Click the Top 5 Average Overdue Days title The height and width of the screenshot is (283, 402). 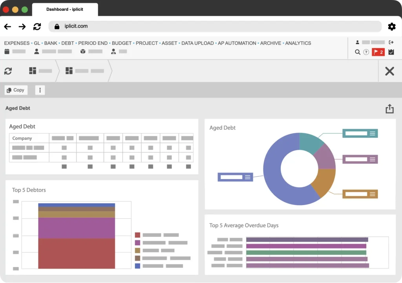pos(244,225)
